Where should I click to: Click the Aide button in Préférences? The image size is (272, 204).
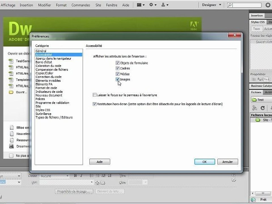click(99, 162)
